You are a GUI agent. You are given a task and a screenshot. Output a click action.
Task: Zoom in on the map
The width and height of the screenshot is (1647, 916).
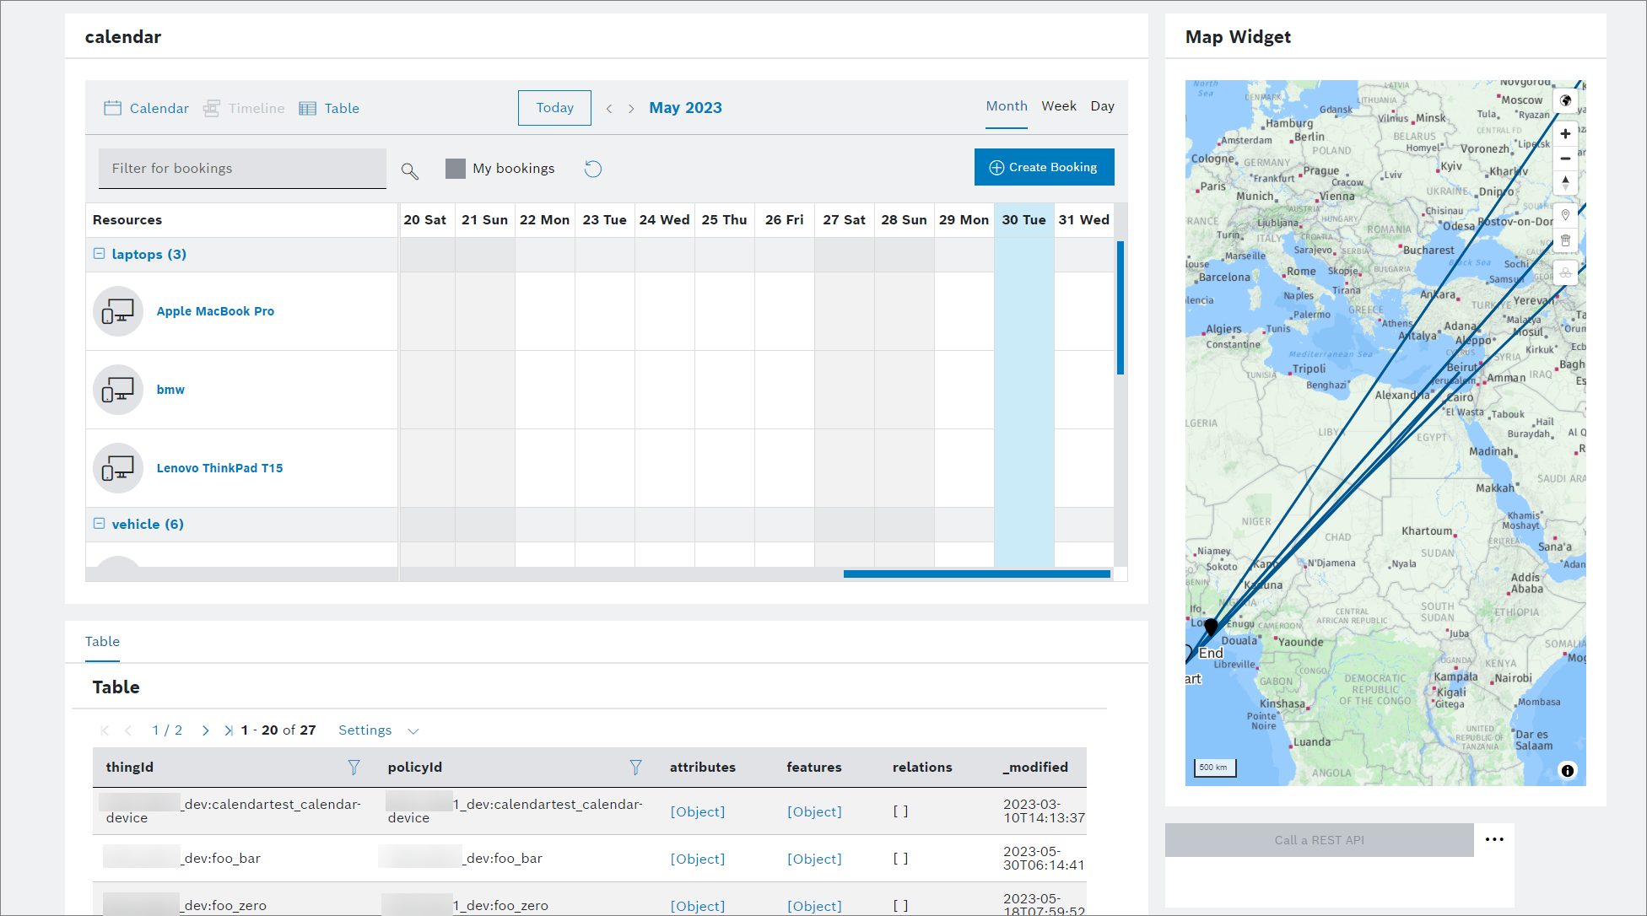(x=1565, y=134)
